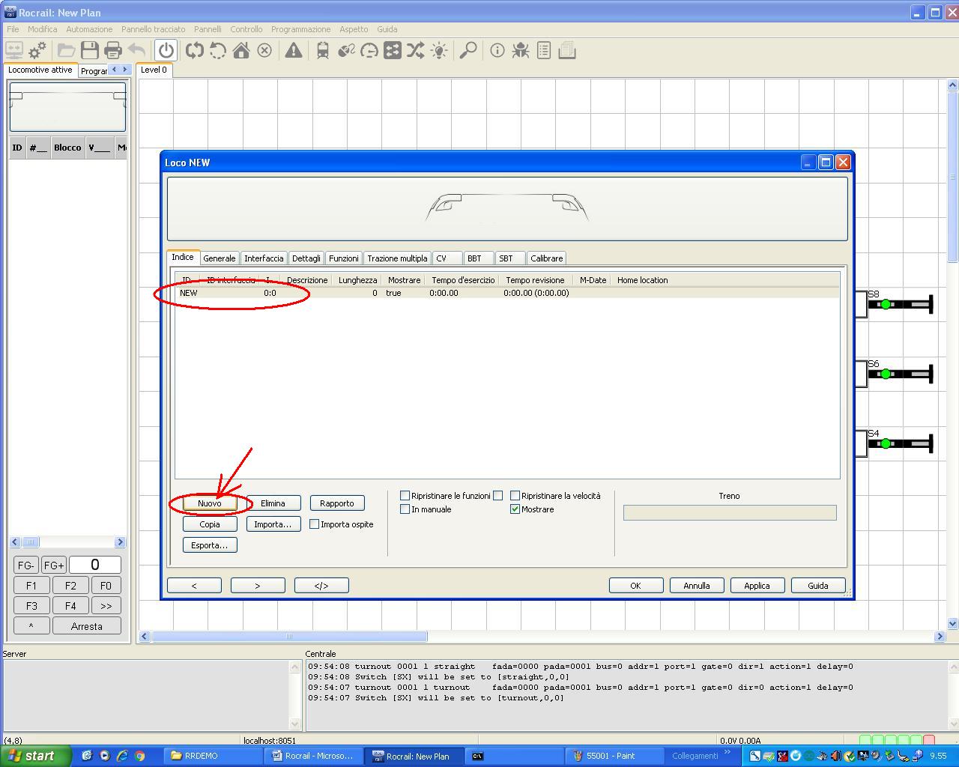Click the Annulla button
959x767 pixels.
[x=697, y=586]
